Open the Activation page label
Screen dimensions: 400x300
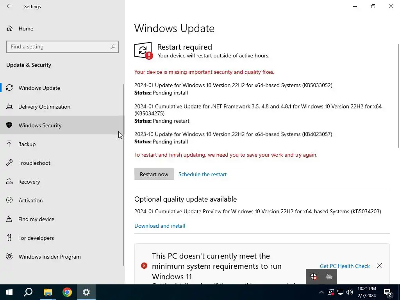(30, 200)
